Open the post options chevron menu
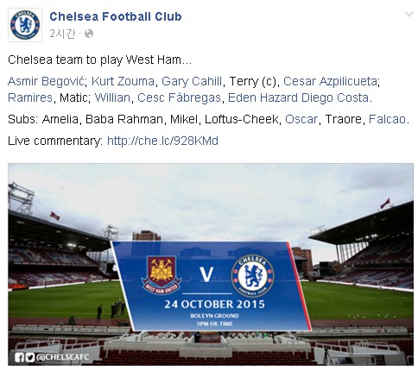The height and width of the screenshot is (370, 418). [408, 14]
